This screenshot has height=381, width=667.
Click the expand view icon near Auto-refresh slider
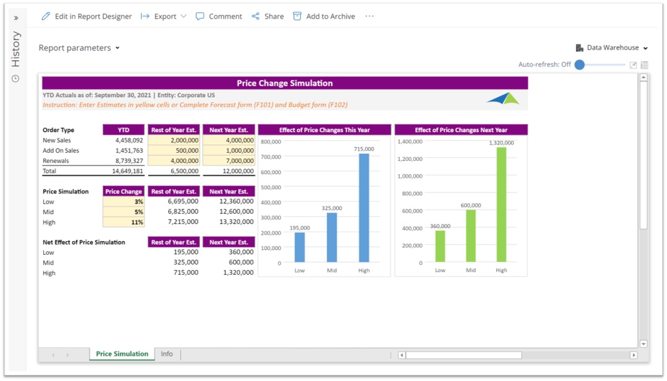[633, 65]
